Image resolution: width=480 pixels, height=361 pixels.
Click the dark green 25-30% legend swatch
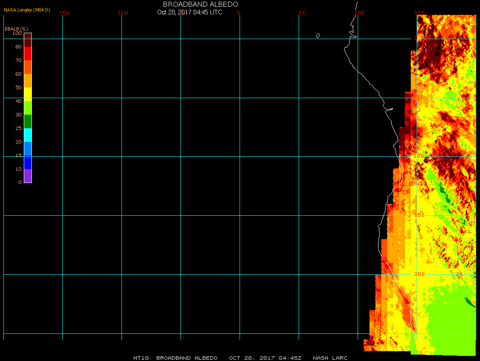tap(28, 121)
